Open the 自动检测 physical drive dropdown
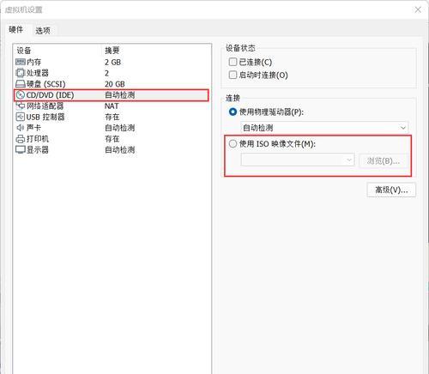429x374 pixels. pos(324,128)
